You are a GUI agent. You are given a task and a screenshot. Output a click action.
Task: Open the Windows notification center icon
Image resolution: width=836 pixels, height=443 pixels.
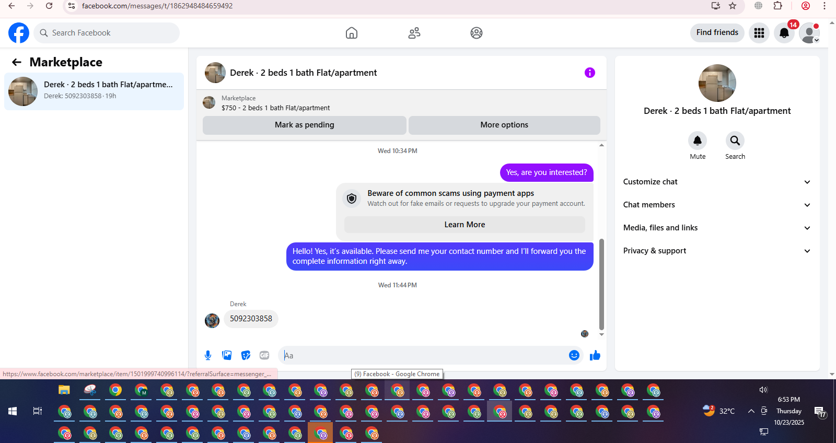point(820,412)
